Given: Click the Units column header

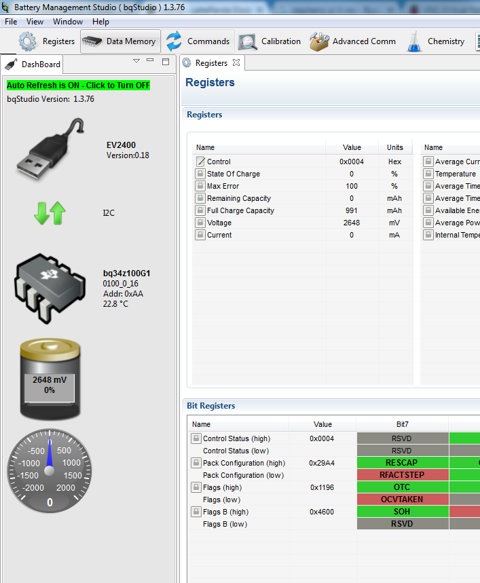Looking at the screenshot, I should click(395, 147).
